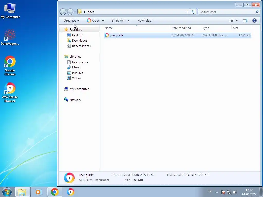
Task: Open the Share with menu
Action: click(x=121, y=21)
